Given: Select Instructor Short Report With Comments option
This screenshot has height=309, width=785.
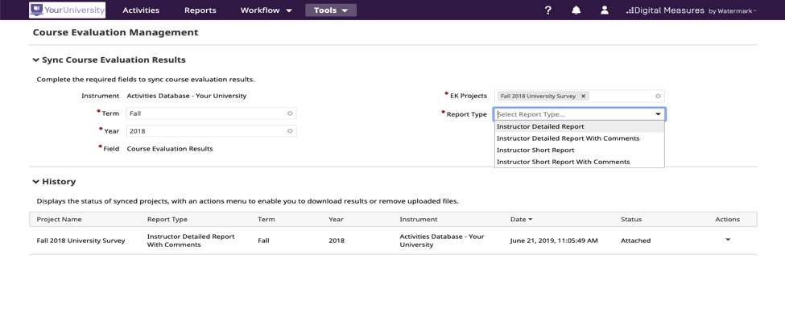Looking at the screenshot, I should click(x=579, y=162).
